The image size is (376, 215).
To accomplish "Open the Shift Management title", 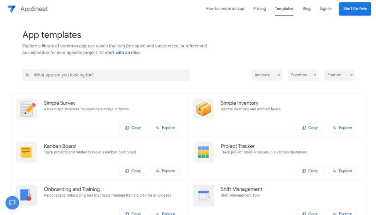I will 242,189.
